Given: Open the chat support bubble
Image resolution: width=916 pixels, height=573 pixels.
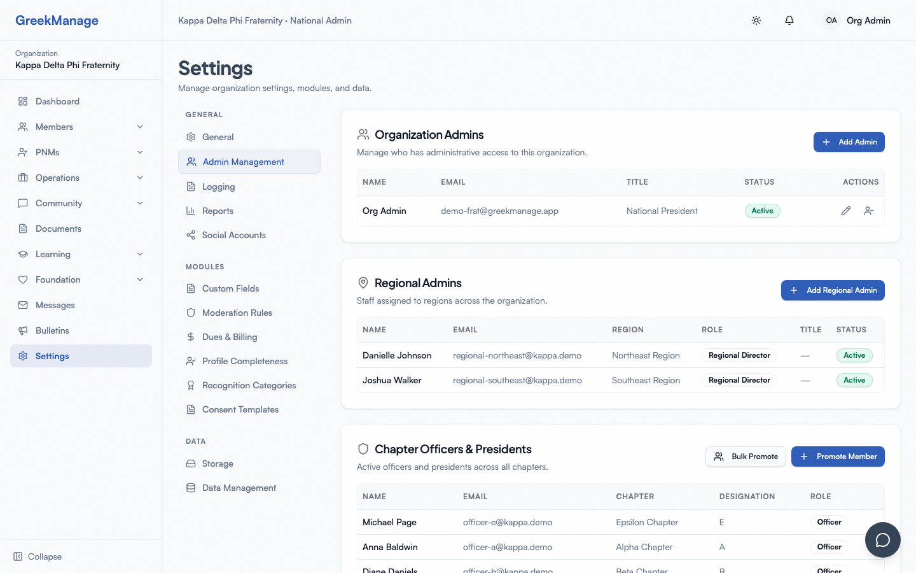Looking at the screenshot, I should [x=882, y=540].
